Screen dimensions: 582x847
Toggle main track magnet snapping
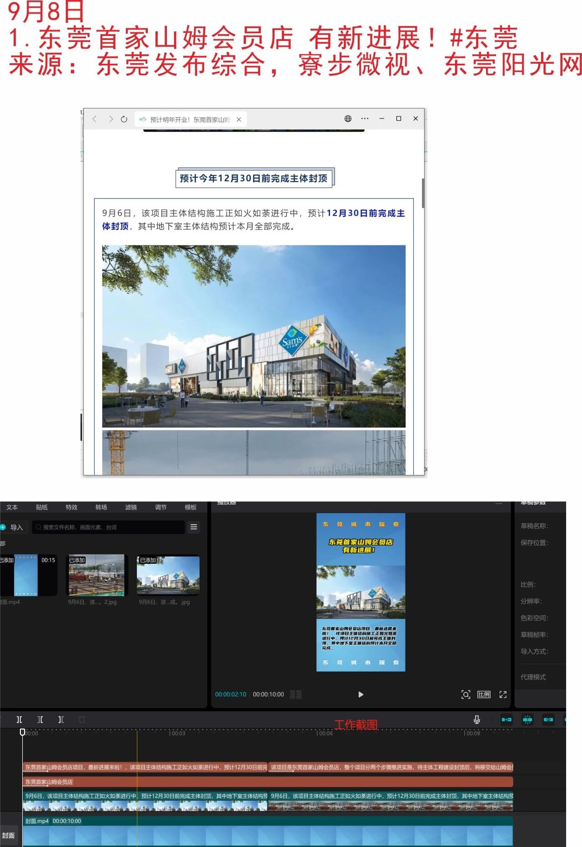click(507, 719)
